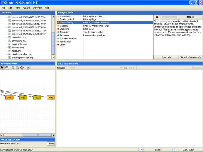Select converted_GSM160632.txt1022.tsv in Datasets
The width and height of the screenshot is (203, 152).
29,34
